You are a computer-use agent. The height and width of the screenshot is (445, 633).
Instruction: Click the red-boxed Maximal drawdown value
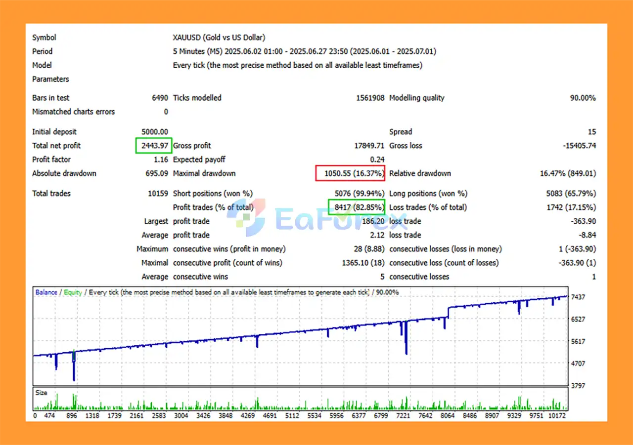[x=351, y=173]
